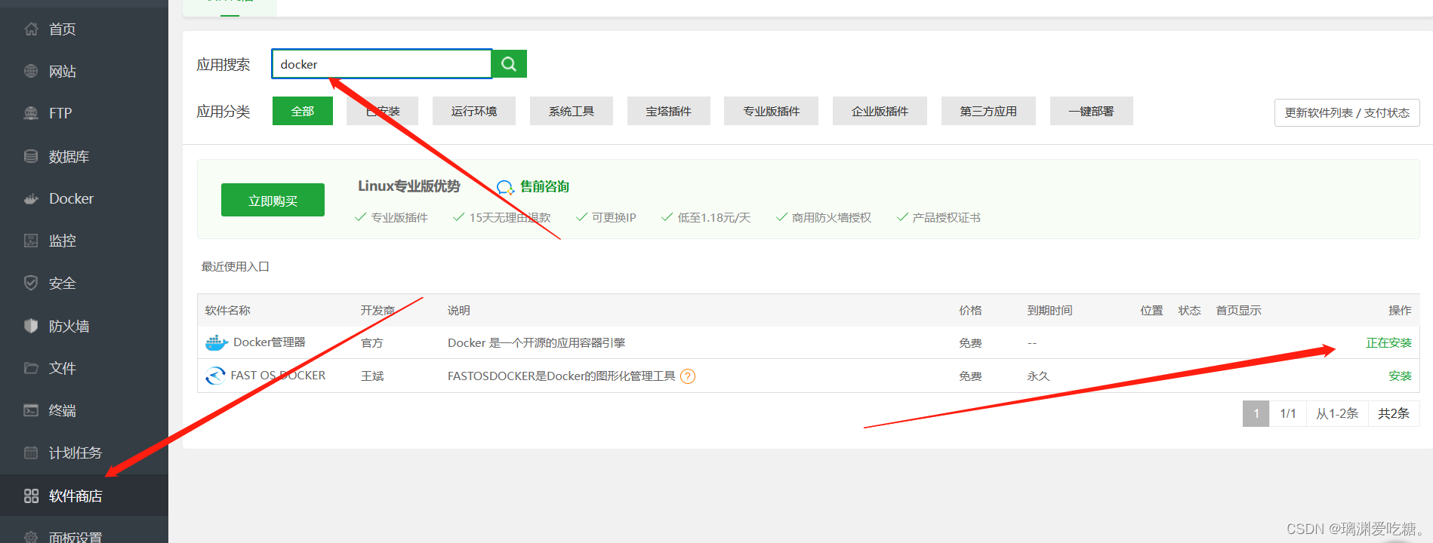
Task: Open 监控 menu item
Action: tap(62, 241)
